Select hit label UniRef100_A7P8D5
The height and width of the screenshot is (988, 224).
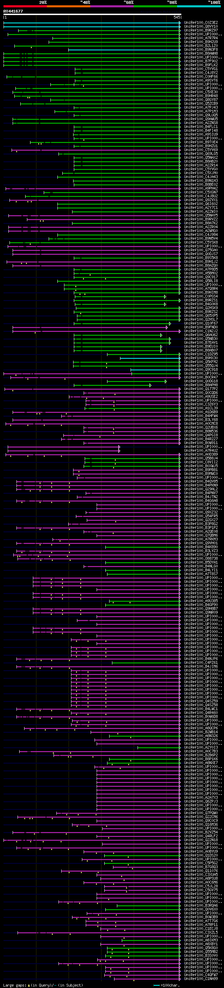tap(201, 269)
